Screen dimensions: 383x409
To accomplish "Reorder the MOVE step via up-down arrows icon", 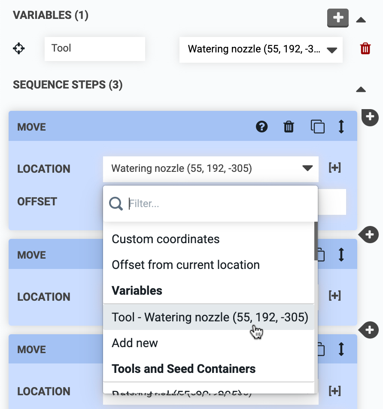I will click(x=340, y=127).
